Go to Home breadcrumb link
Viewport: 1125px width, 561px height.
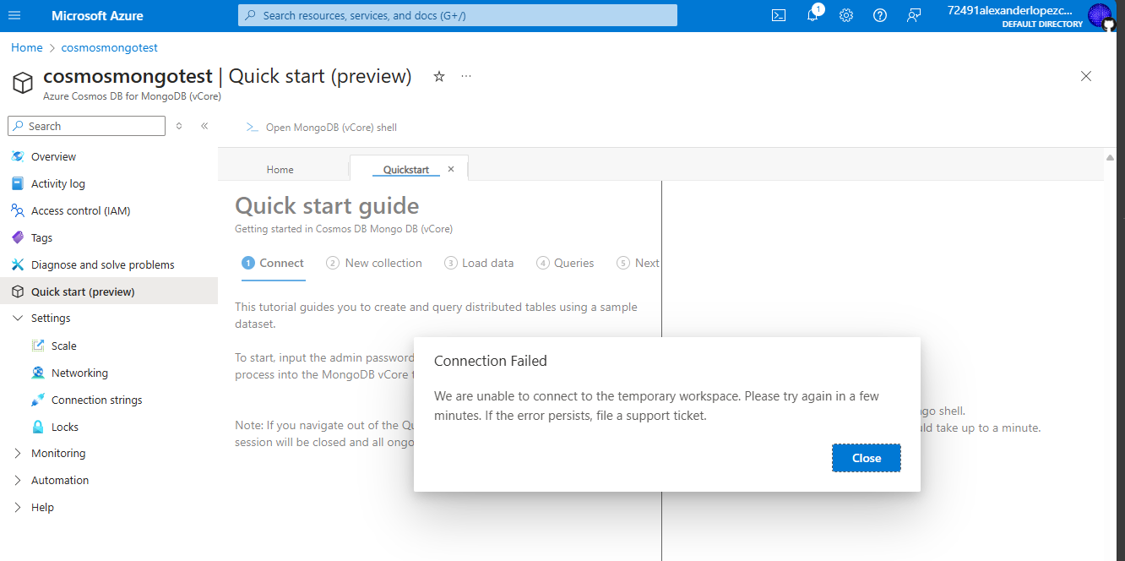pyautogui.click(x=27, y=47)
